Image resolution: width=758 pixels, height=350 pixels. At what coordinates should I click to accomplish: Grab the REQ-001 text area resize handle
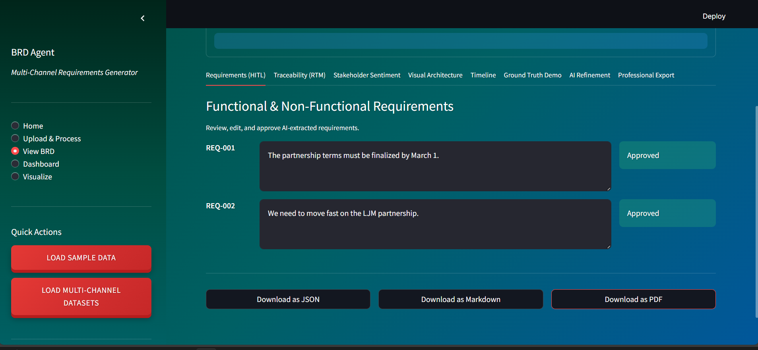[609, 189]
